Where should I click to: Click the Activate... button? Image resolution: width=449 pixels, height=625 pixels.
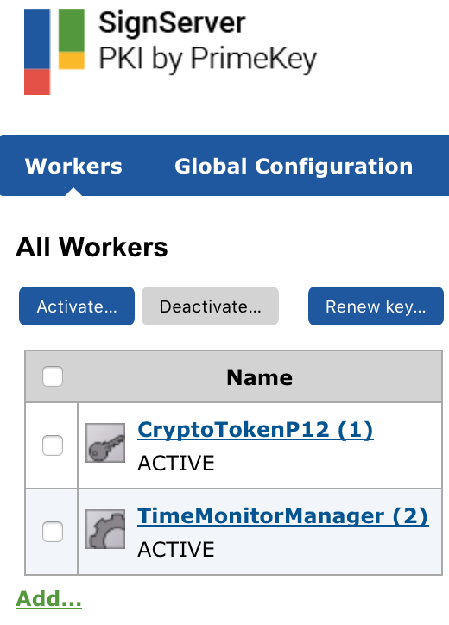click(77, 306)
